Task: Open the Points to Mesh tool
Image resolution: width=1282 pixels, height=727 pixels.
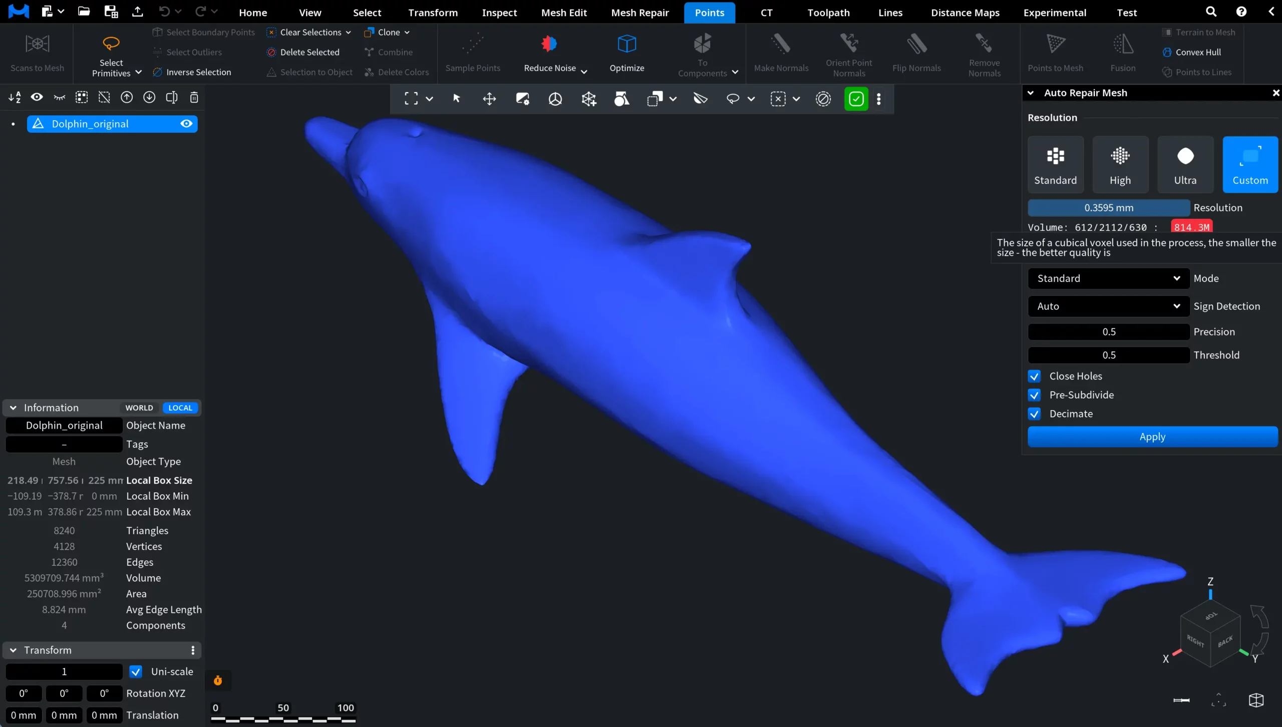Action: point(1055,53)
